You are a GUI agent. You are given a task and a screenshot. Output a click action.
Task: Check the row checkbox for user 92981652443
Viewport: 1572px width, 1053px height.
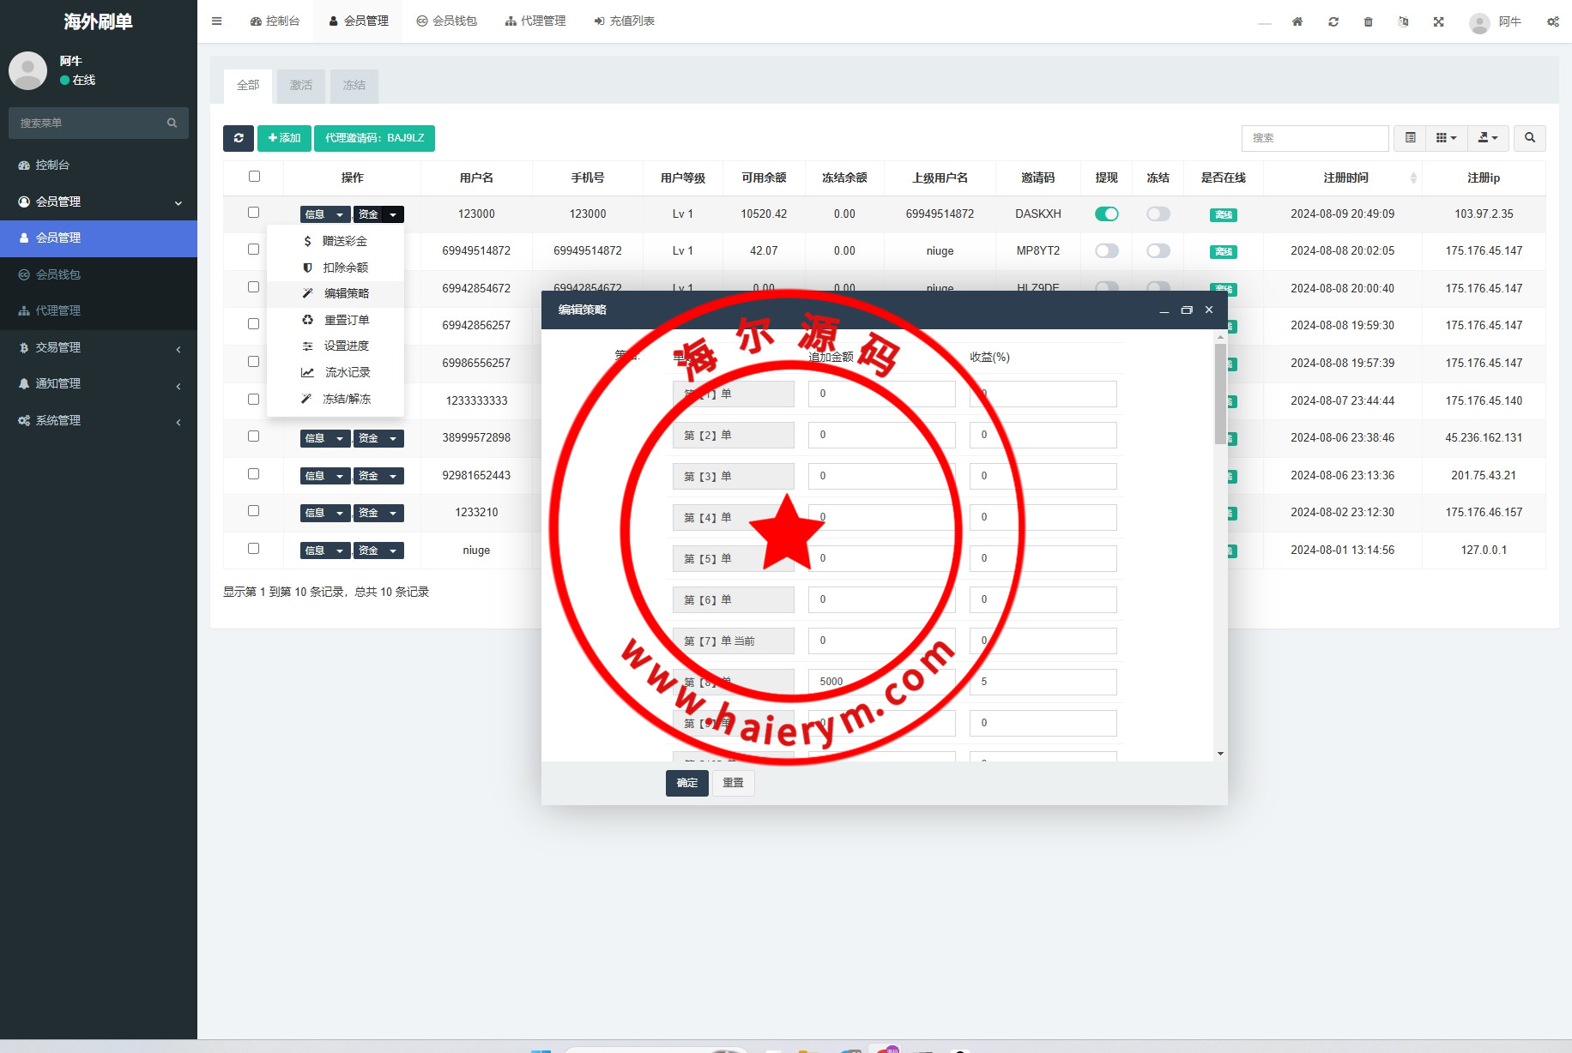253,474
